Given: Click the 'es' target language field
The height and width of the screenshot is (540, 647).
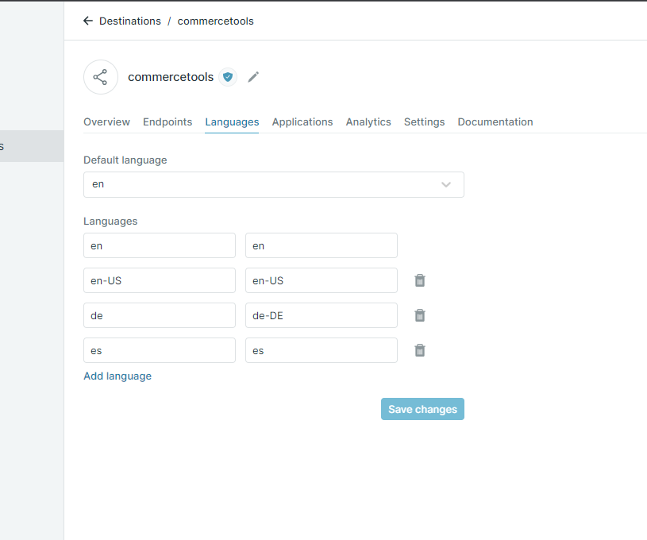Looking at the screenshot, I should (322, 350).
